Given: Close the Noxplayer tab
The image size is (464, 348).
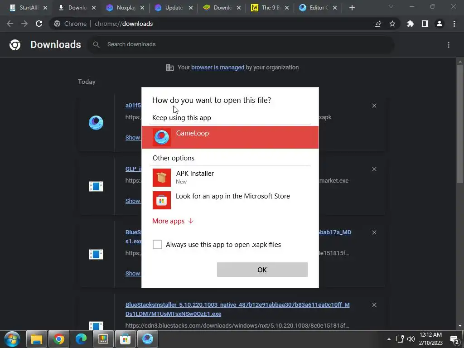Looking at the screenshot, I should 142,8.
